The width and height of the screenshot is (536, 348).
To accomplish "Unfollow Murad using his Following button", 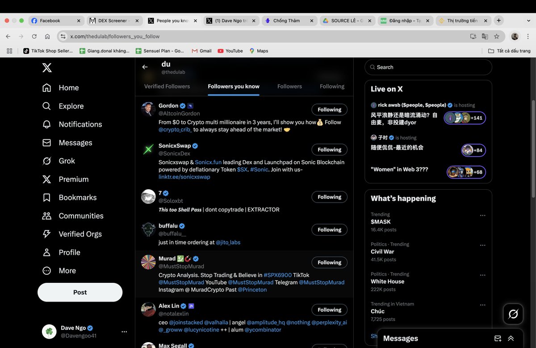I will coord(329,262).
